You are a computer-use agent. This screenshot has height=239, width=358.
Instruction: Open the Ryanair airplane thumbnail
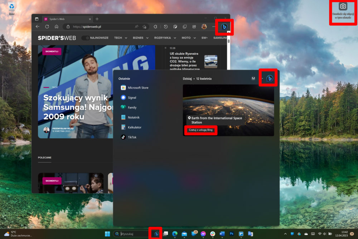click(x=211, y=62)
